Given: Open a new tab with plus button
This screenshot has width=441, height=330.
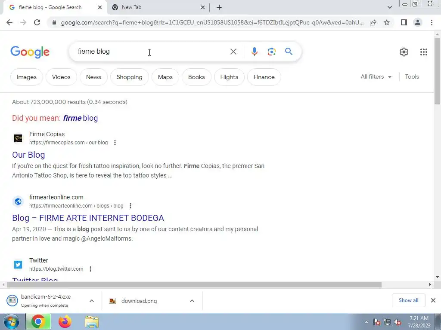Looking at the screenshot, I should click(x=219, y=8).
